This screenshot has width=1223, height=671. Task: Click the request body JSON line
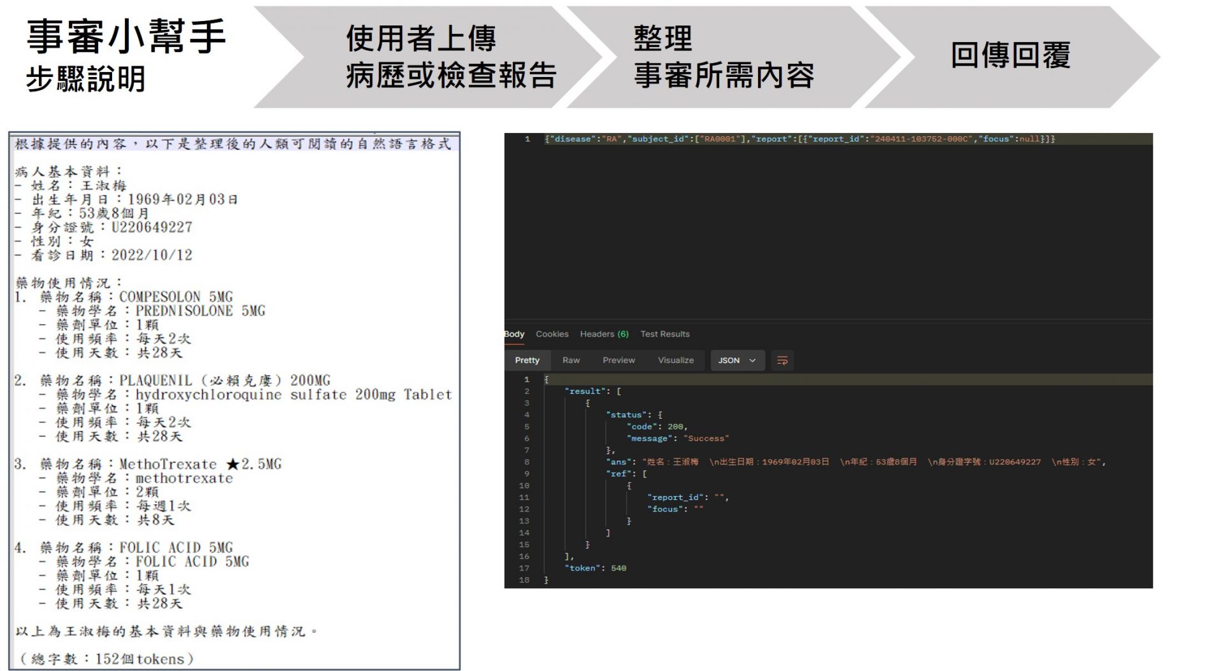(x=799, y=139)
